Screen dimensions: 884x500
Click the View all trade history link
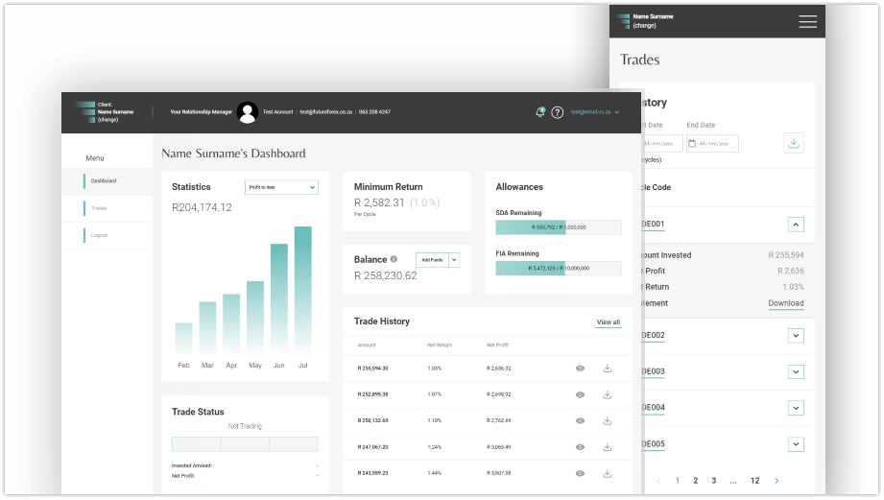(608, 322)
